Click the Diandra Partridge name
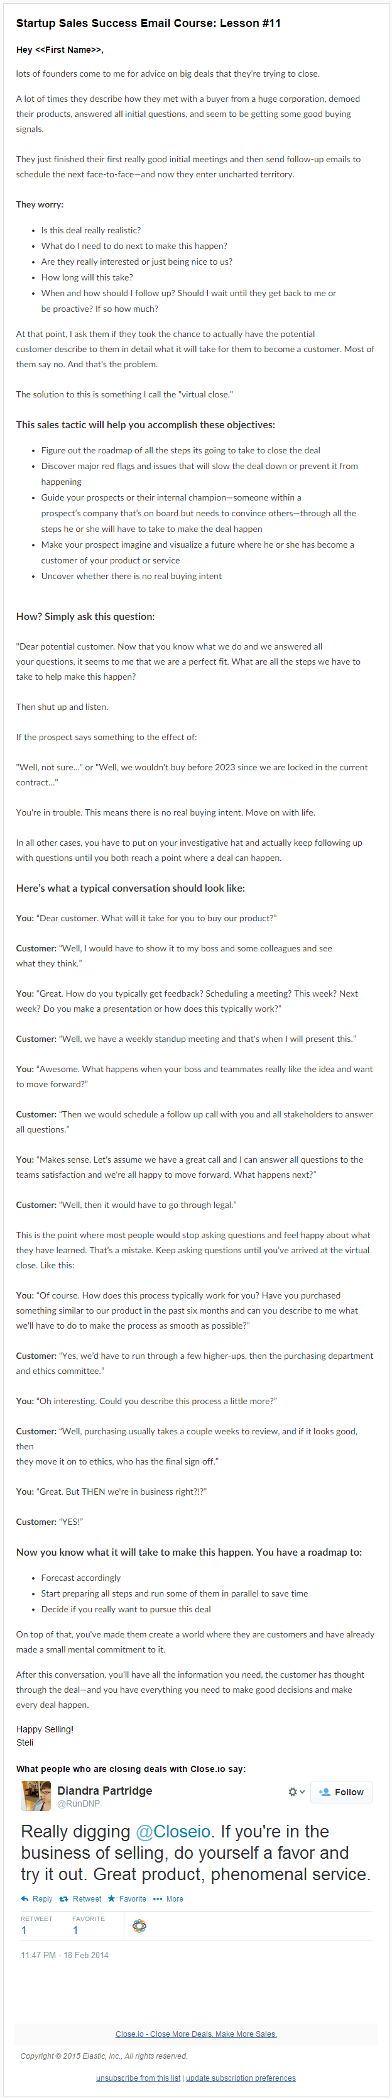 pyautogui.click(x=105, y=1791)
